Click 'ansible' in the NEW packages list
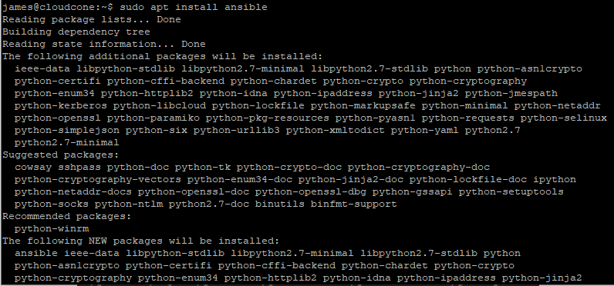 [x=36, y=253]
